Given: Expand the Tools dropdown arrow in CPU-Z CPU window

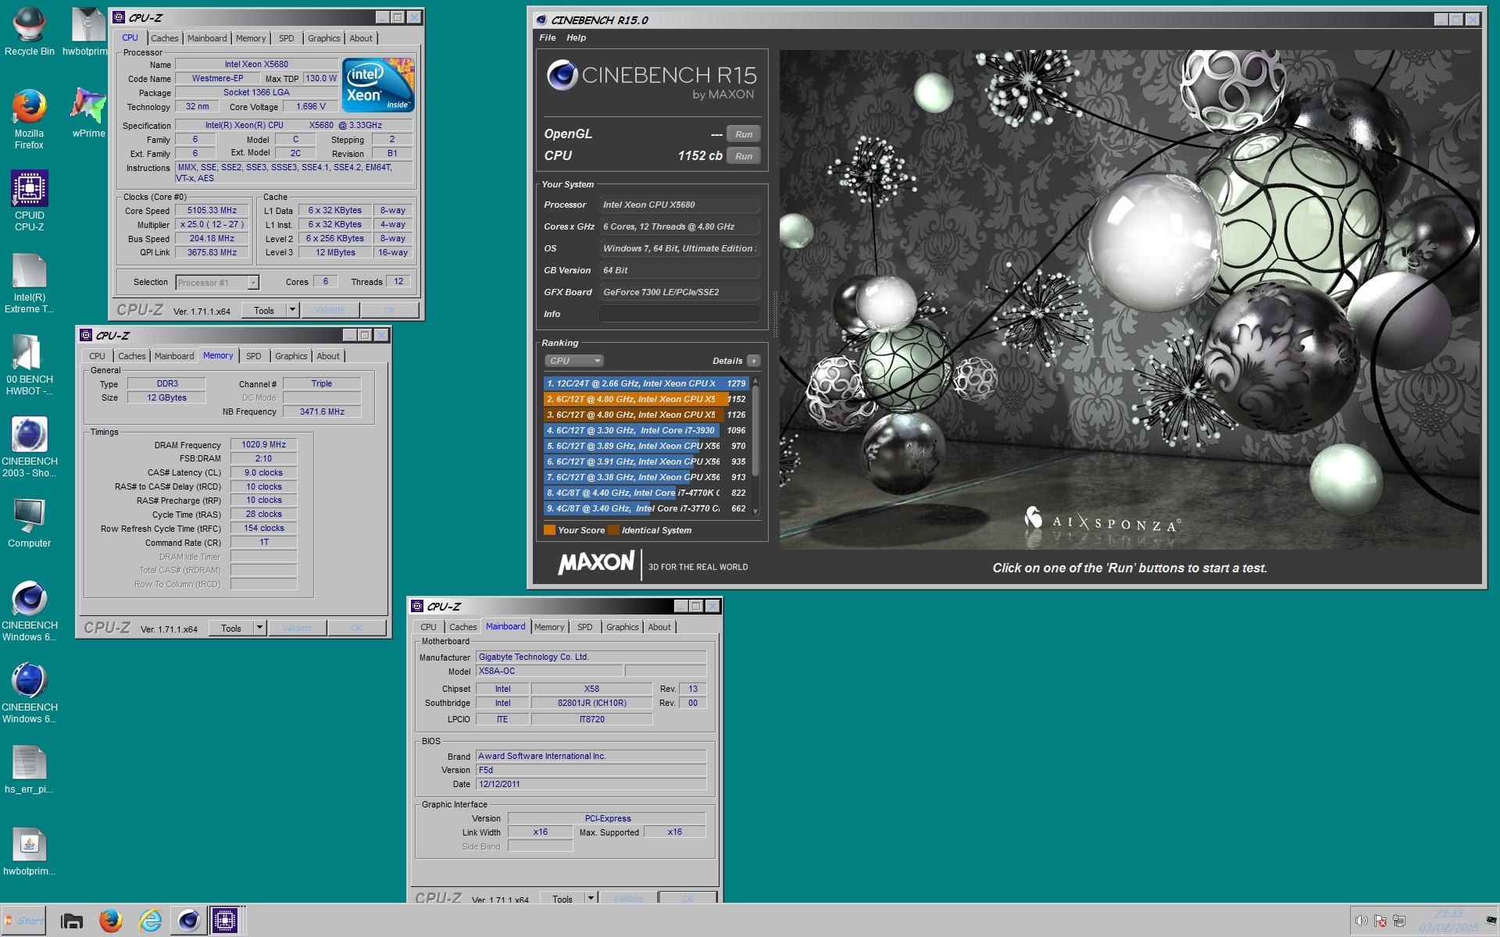Looking at the screenshot, I should tap(292, 310).
